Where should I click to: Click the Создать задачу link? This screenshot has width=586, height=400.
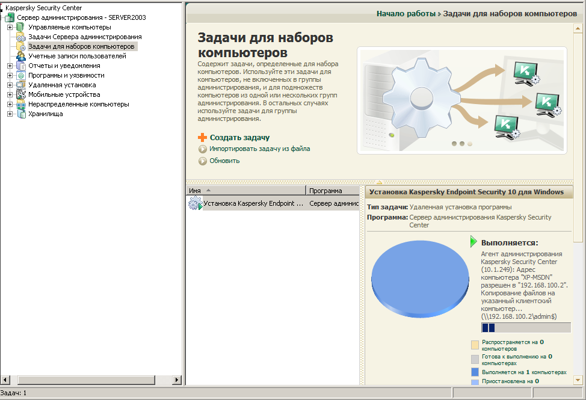(x=239, y=137)
